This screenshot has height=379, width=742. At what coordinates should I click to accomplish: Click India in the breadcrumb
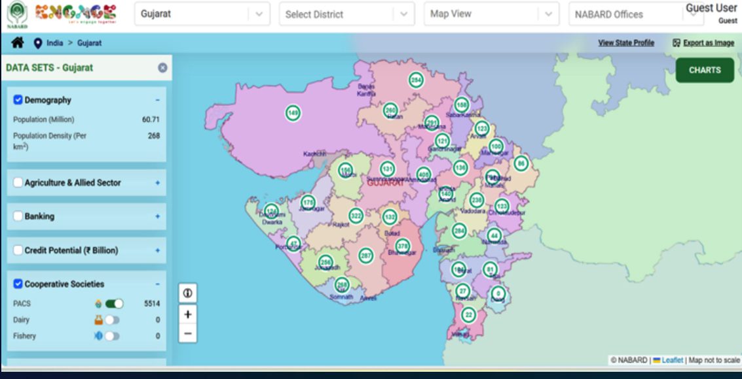54,43
